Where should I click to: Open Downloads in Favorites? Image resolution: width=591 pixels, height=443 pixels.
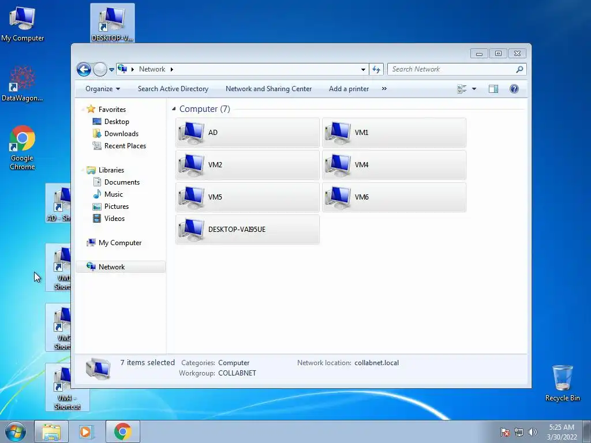[x=121, y=134]
